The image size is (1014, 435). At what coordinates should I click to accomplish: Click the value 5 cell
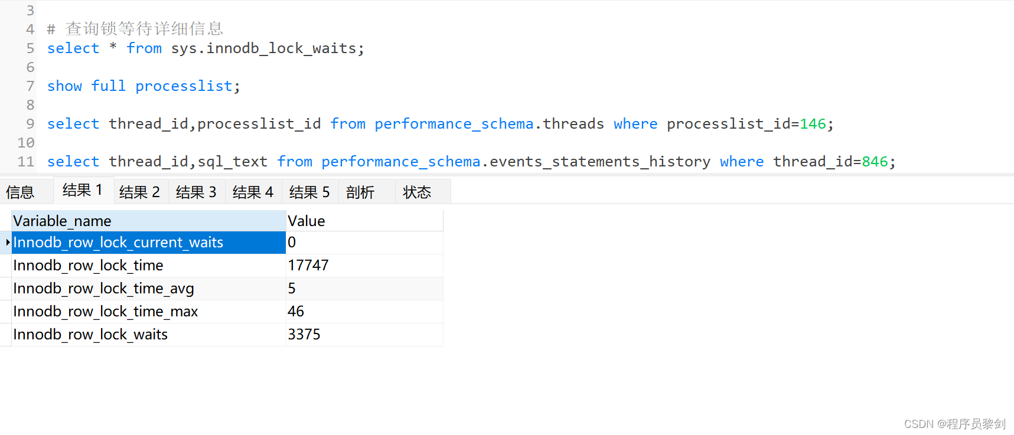[x=364, y=289]
